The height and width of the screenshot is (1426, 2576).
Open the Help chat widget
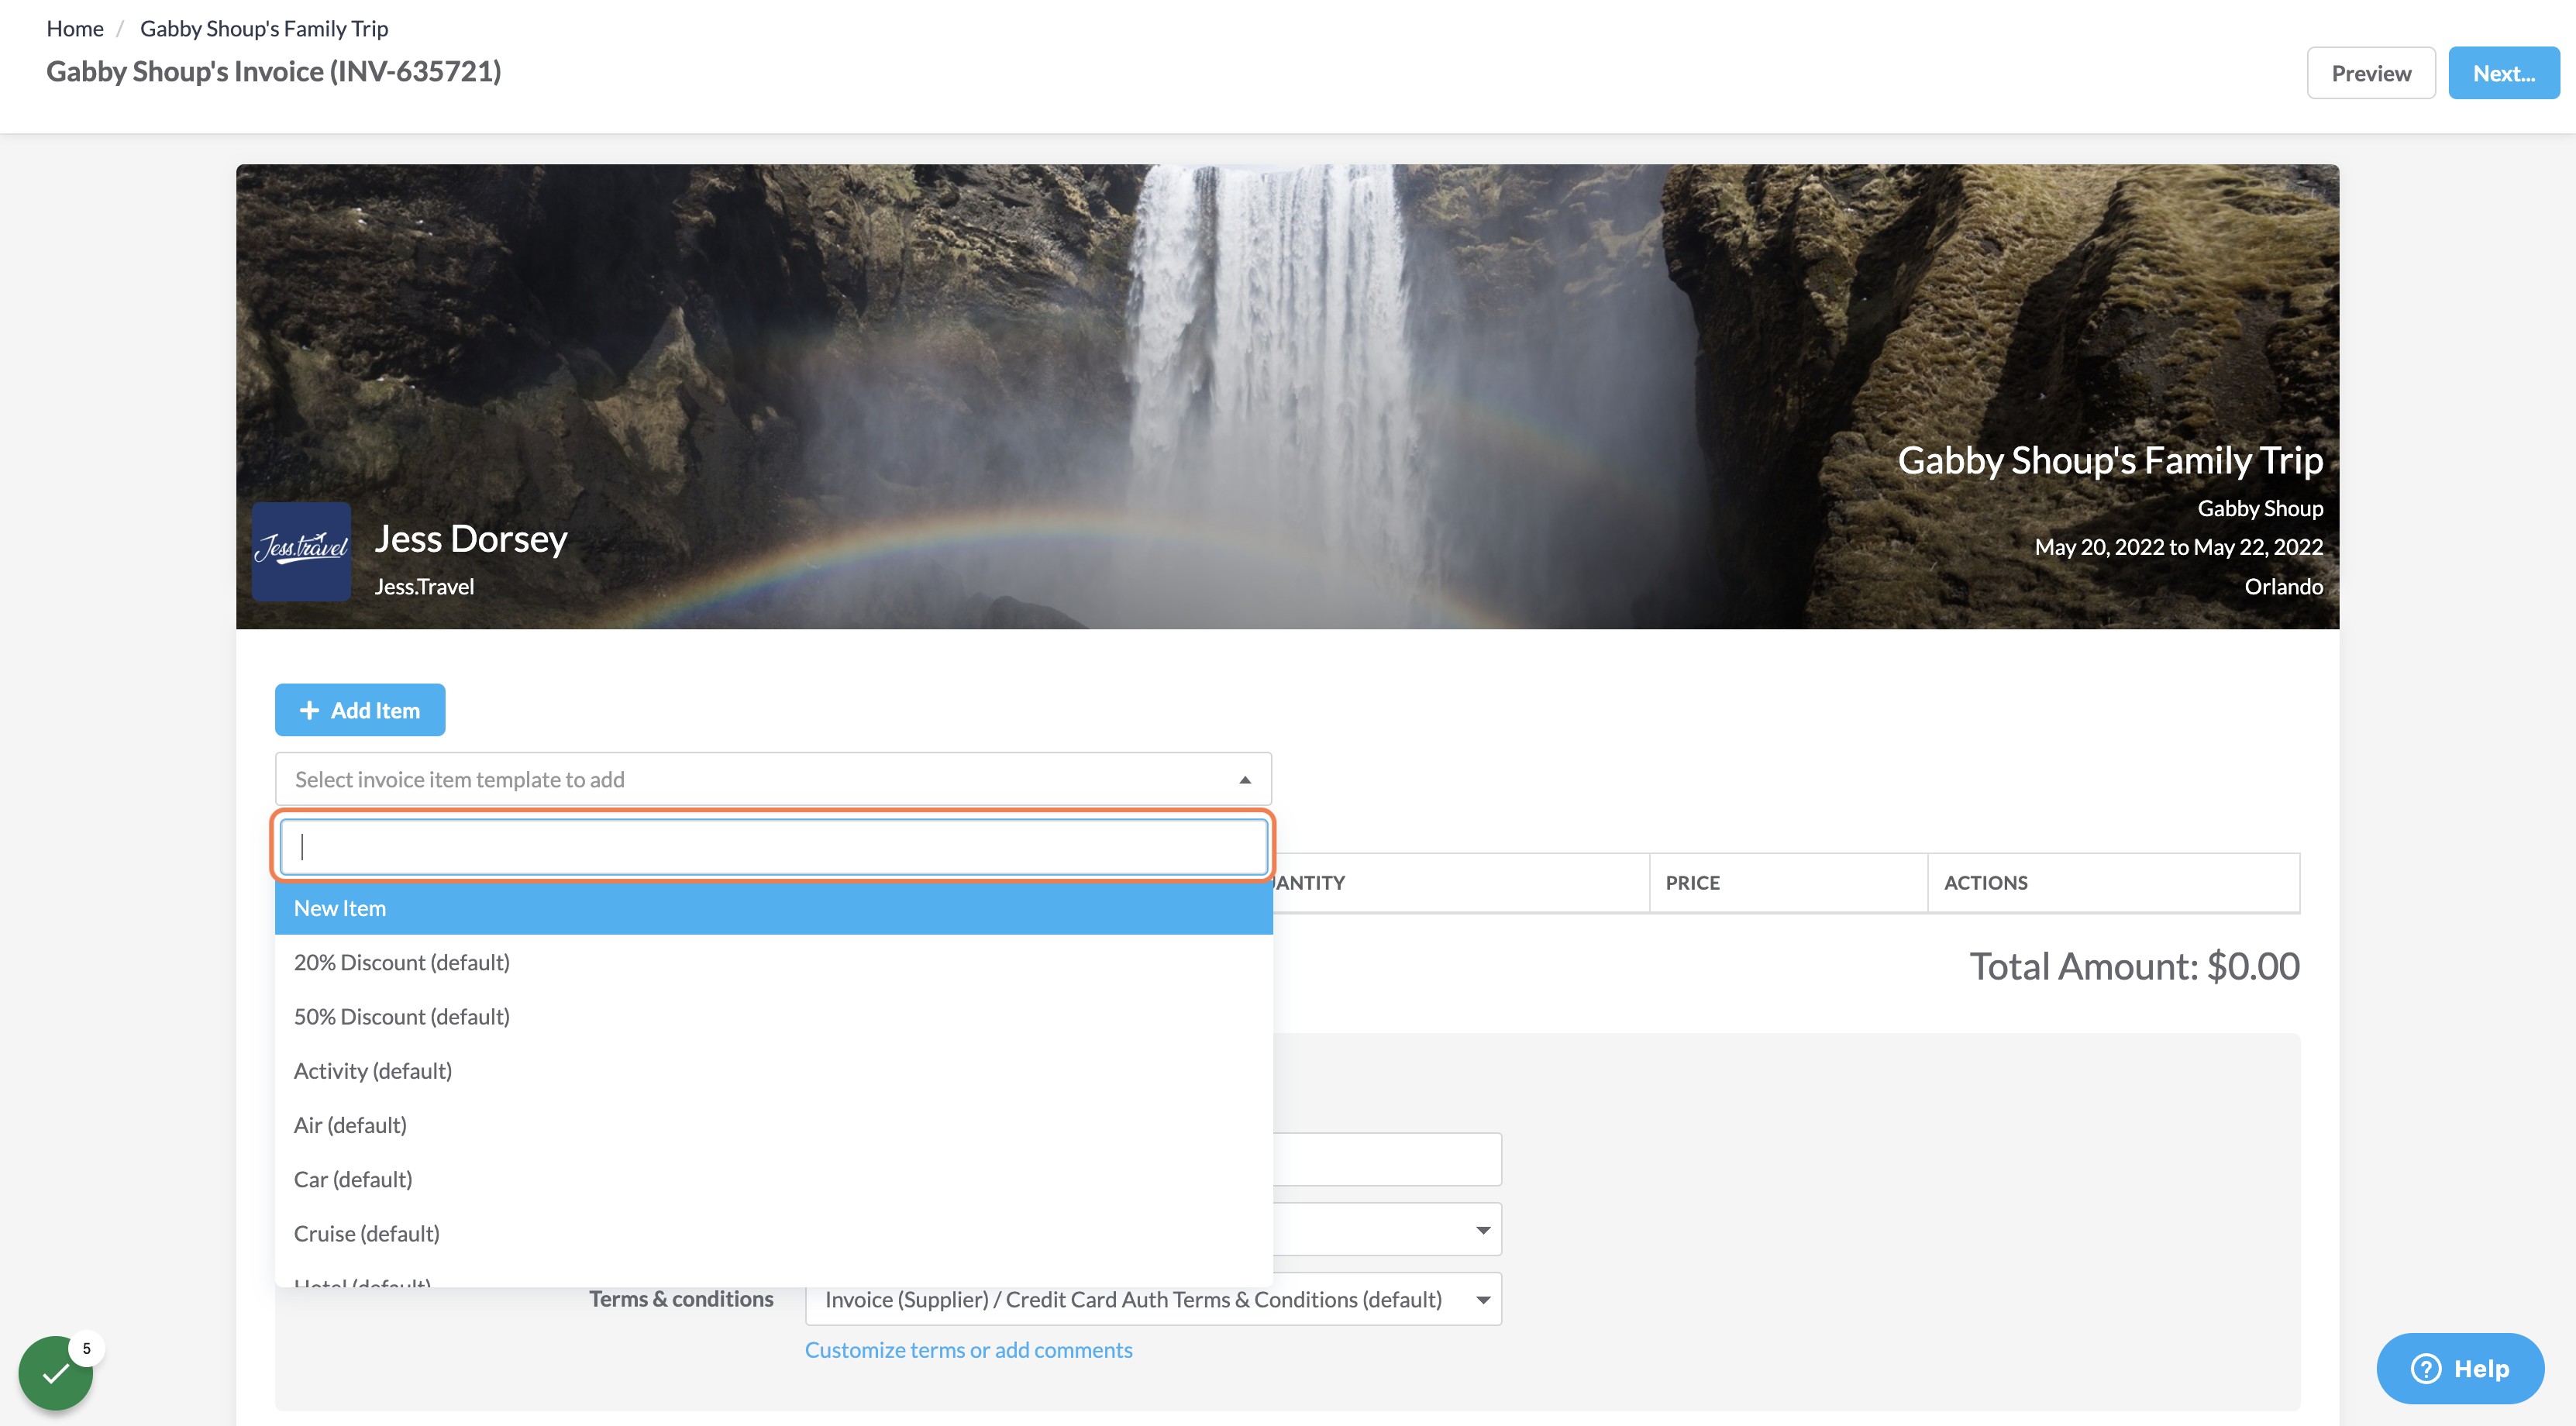(x=2460, y=1368)
